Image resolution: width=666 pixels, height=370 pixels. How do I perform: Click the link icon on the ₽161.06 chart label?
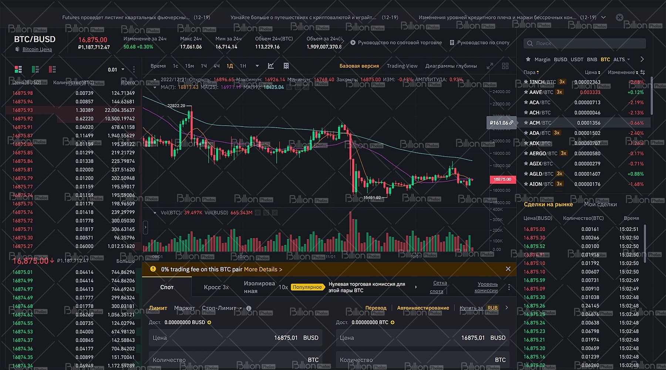[x=511, y=122]
